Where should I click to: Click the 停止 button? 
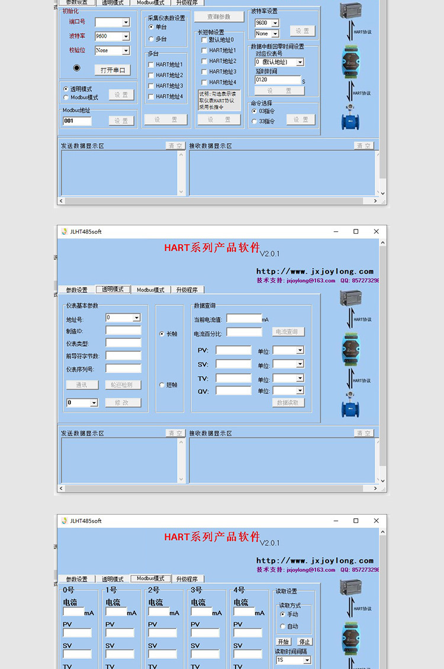tap(304, 642)
